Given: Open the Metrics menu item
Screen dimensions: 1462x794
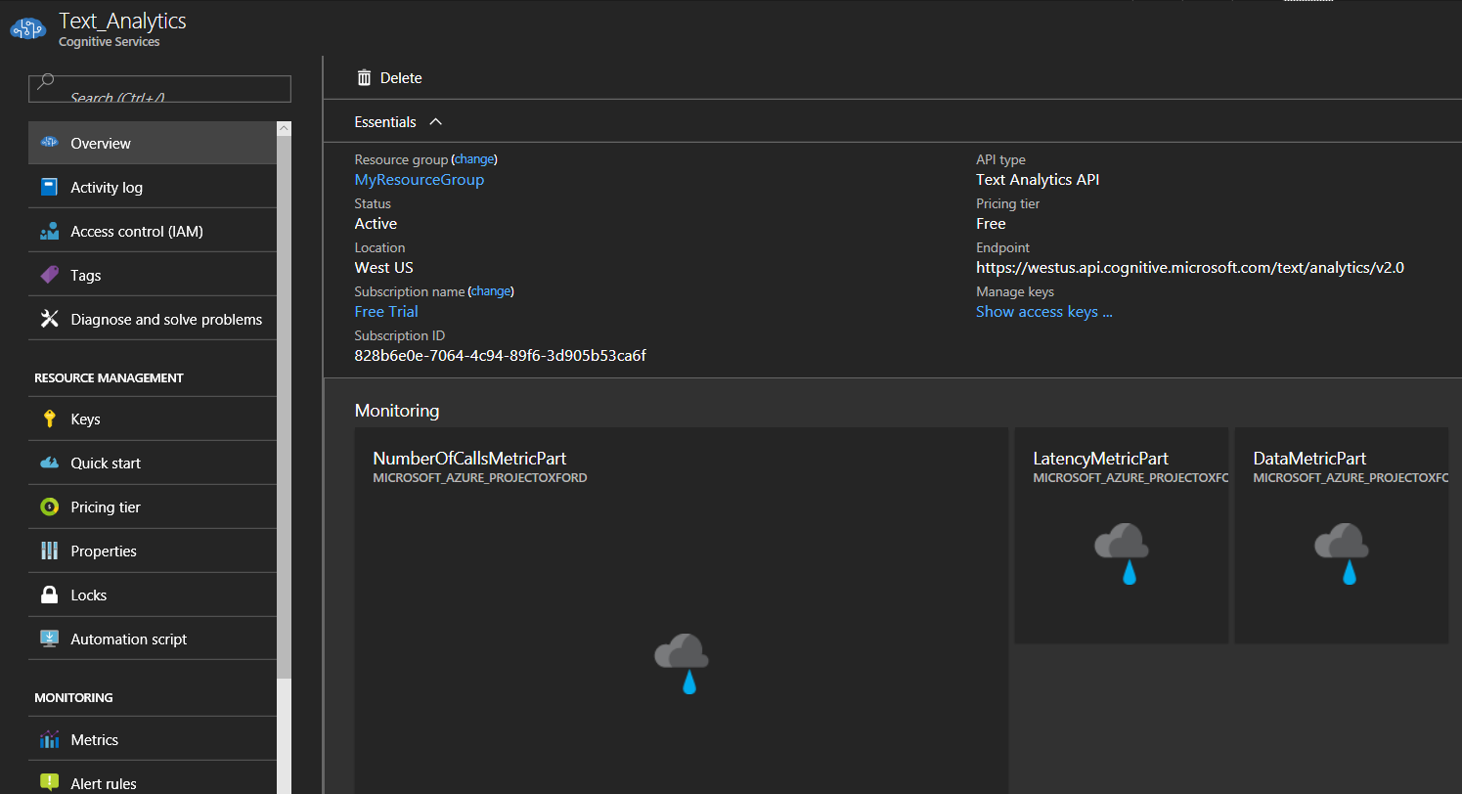Looking at the screenshot, I should (x=153, y=739).
